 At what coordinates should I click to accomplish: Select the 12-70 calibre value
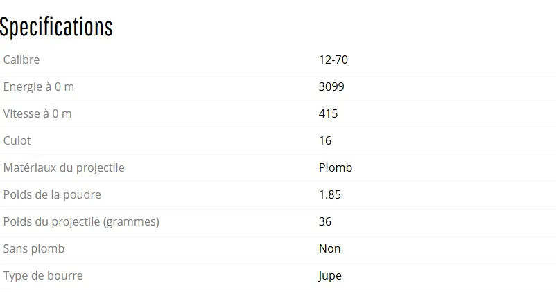click(x=333, y=60)
